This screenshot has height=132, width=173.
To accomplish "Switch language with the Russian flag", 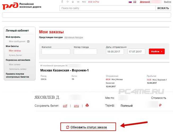I will click(130, 2).
